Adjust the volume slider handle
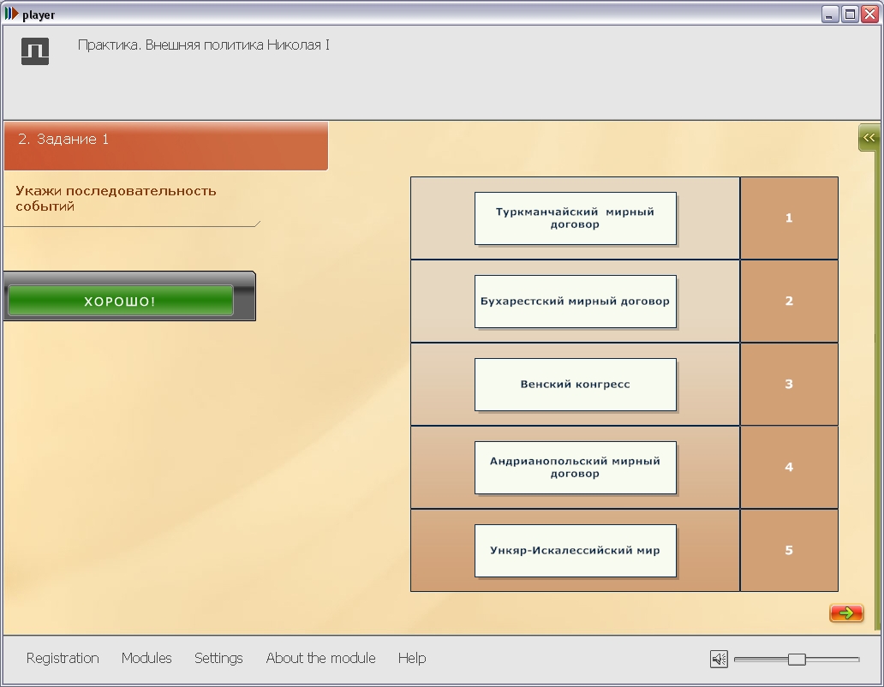The height and width of the screenshot is (687, 884). pyautogui.click(x=797, y=659)
